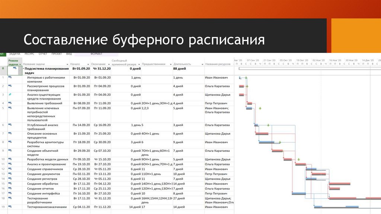Click resource 'Петр Петрович' in 'Создание документов' row
This screenshot has height=214, width=381.
(x=216, y=174)
